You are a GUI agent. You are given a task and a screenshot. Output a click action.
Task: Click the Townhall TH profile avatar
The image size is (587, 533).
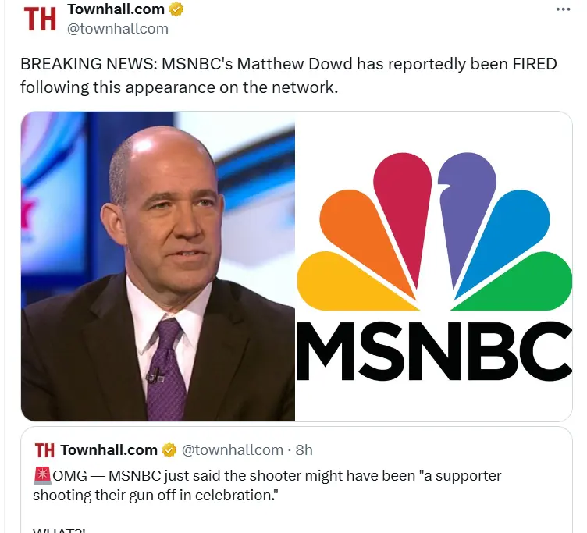(x=39, y=19)
